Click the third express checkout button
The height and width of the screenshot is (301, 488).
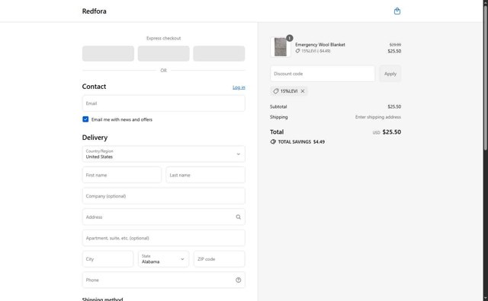(x=219, y=53)
